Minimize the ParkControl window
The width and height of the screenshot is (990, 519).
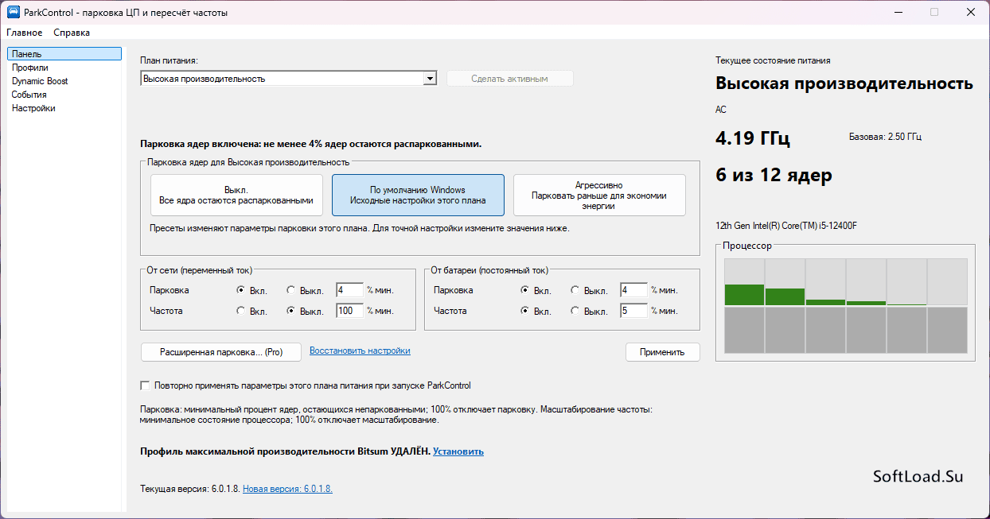(898, 12)
